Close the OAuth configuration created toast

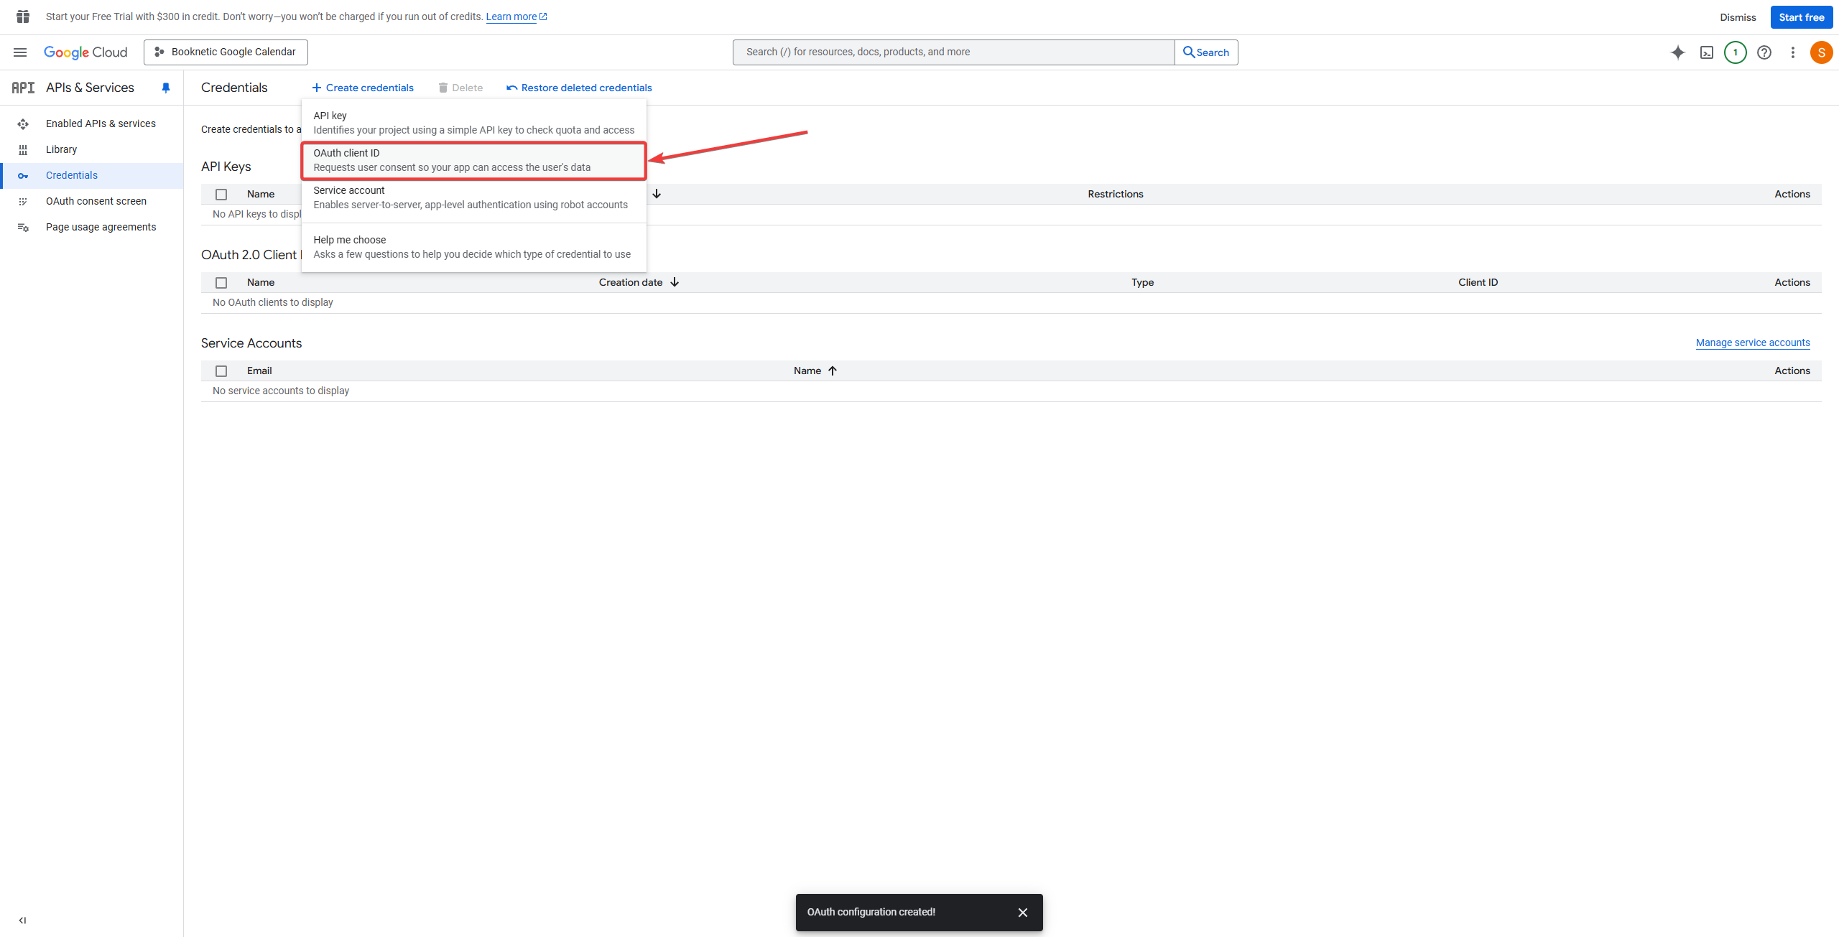pyautogui.click(x=1023, y=913)
